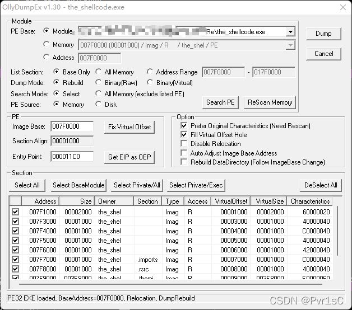Uncheck section row 007F4000
This screenshot has height=310, width=352.
pyautogui.click(x=15, y=231)
